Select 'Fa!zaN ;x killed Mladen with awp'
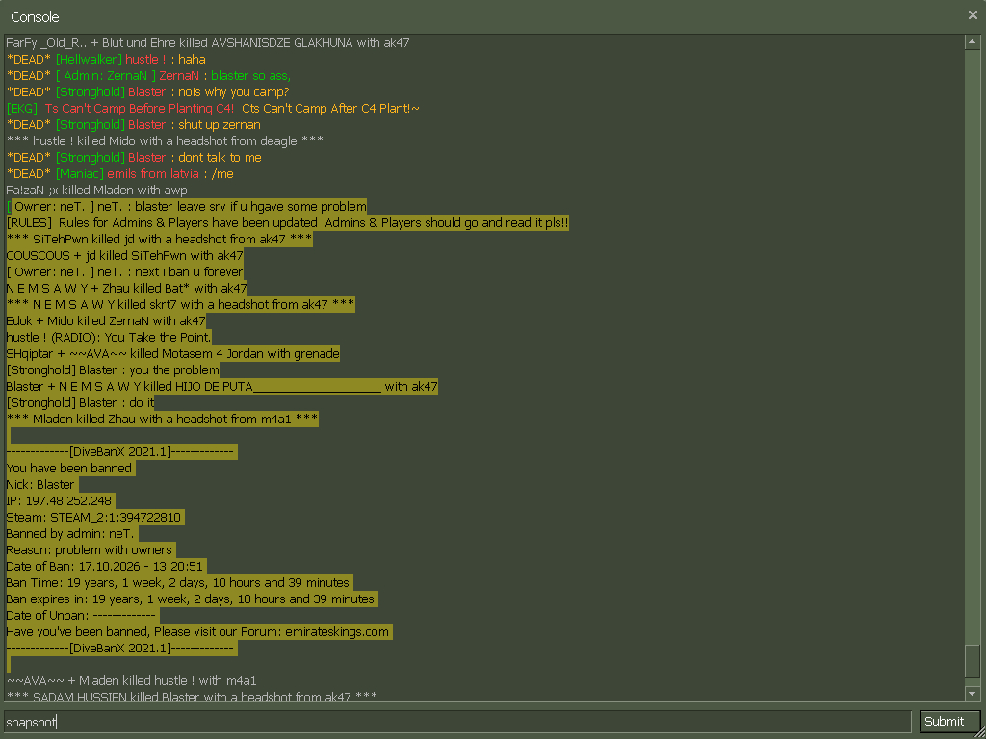 97,190
